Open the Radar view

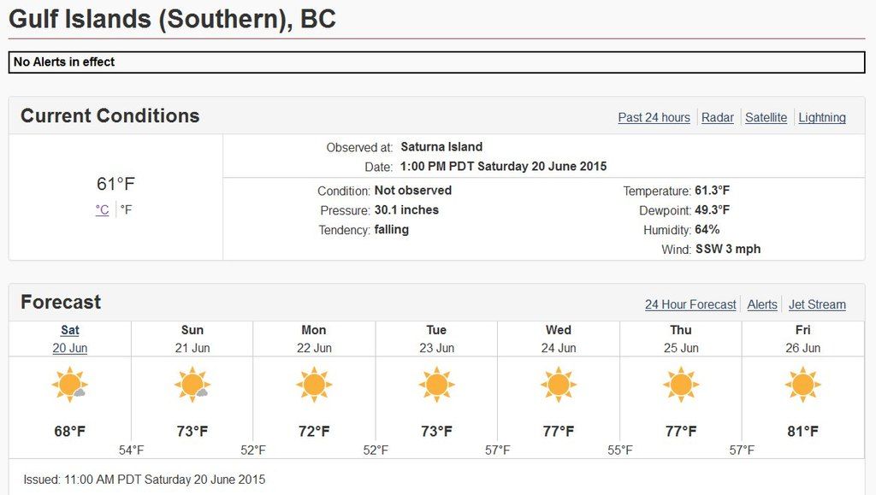point(718,118)
